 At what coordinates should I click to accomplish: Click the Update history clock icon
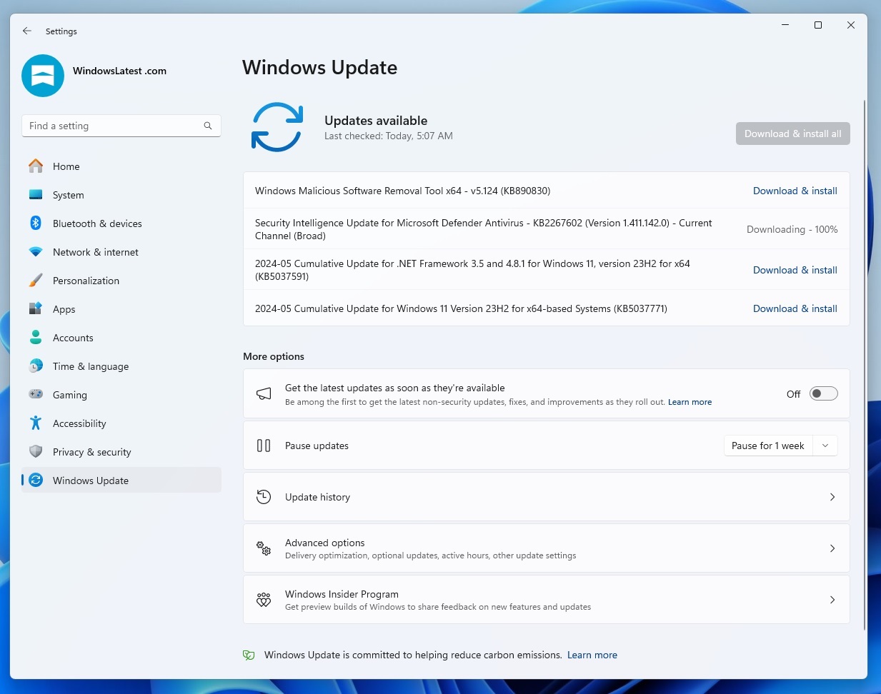pos(264,497)
